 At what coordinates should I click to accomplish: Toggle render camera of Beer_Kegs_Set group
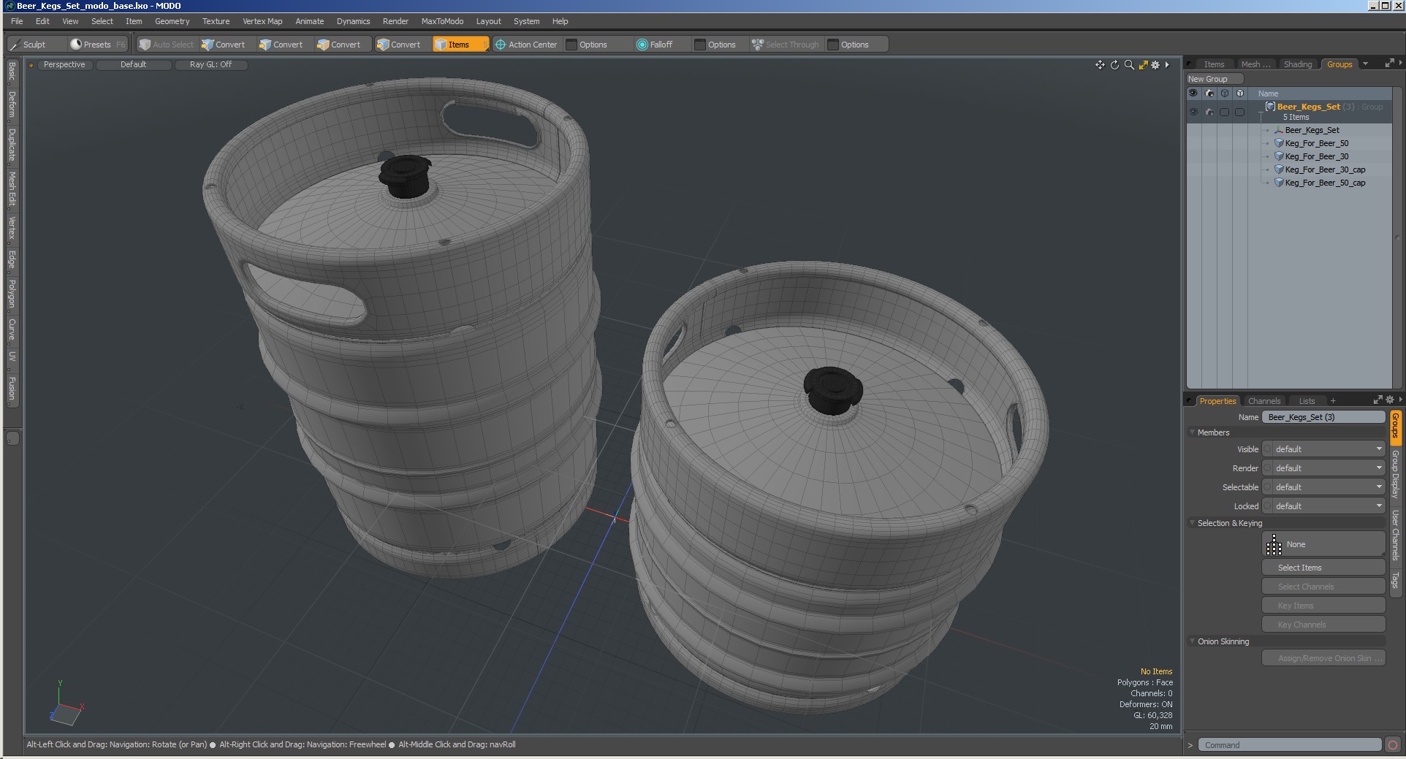tap(1209, 112)
